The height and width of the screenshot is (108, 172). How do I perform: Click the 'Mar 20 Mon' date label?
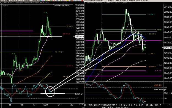(122, 107)
